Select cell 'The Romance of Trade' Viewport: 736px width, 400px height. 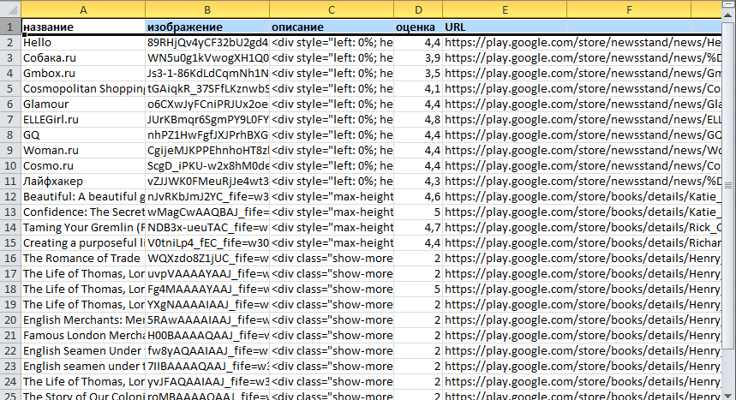pos(83,258)
